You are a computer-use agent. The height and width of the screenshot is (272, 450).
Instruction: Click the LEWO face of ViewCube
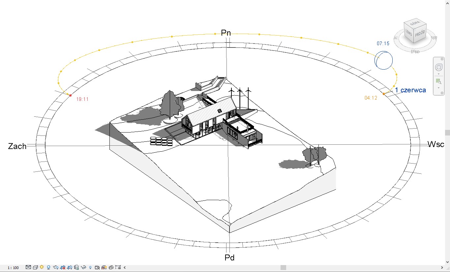(x=408, y=33)
